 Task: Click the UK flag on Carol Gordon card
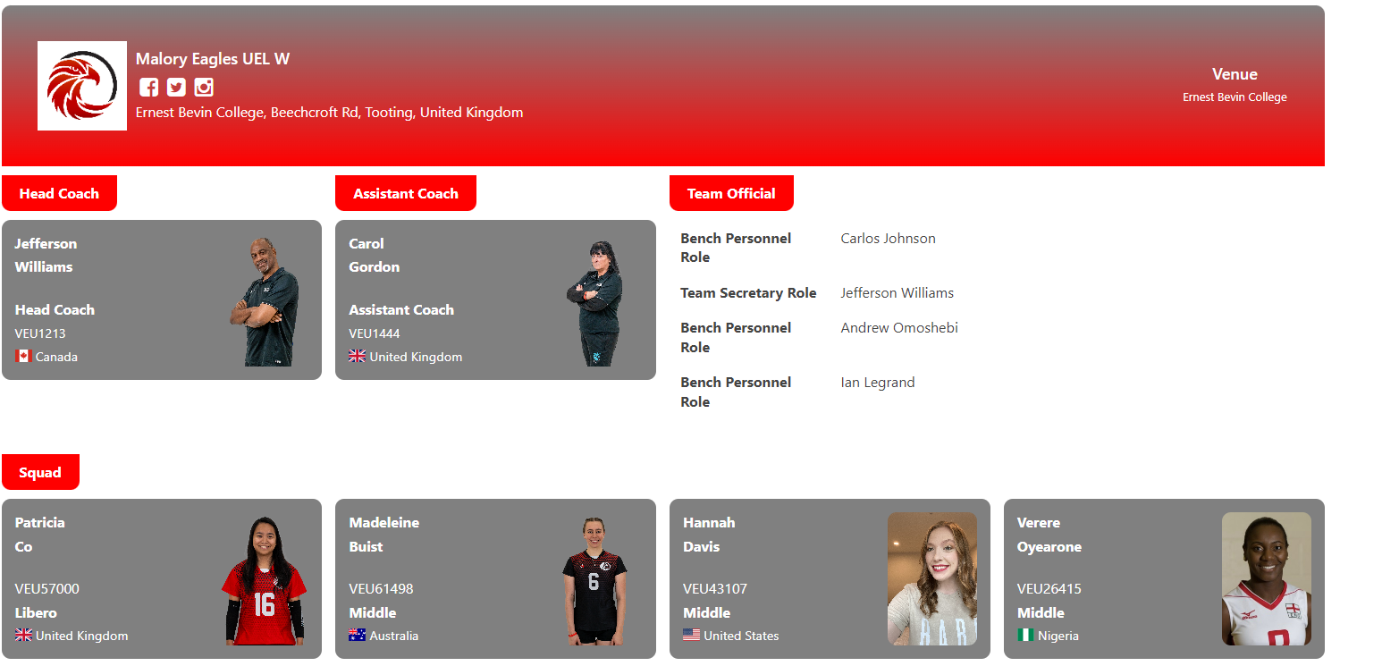pyautogui.click(x=358, y=356)
